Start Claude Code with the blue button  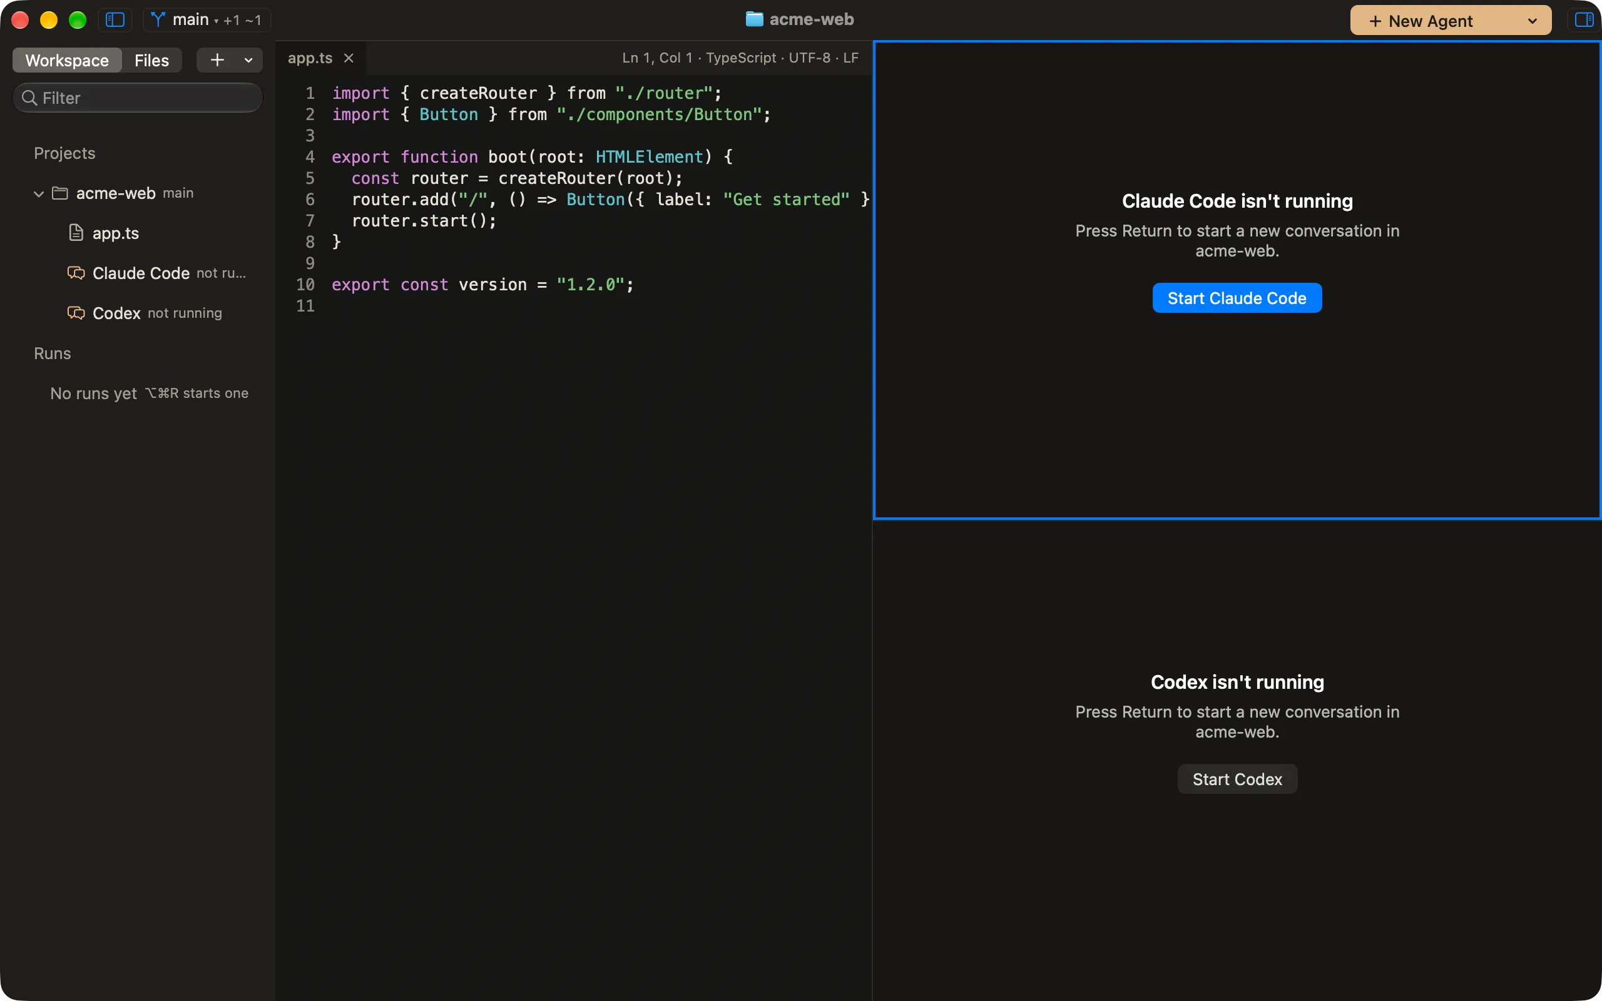pyautogui.click(x=1237, y=298)
